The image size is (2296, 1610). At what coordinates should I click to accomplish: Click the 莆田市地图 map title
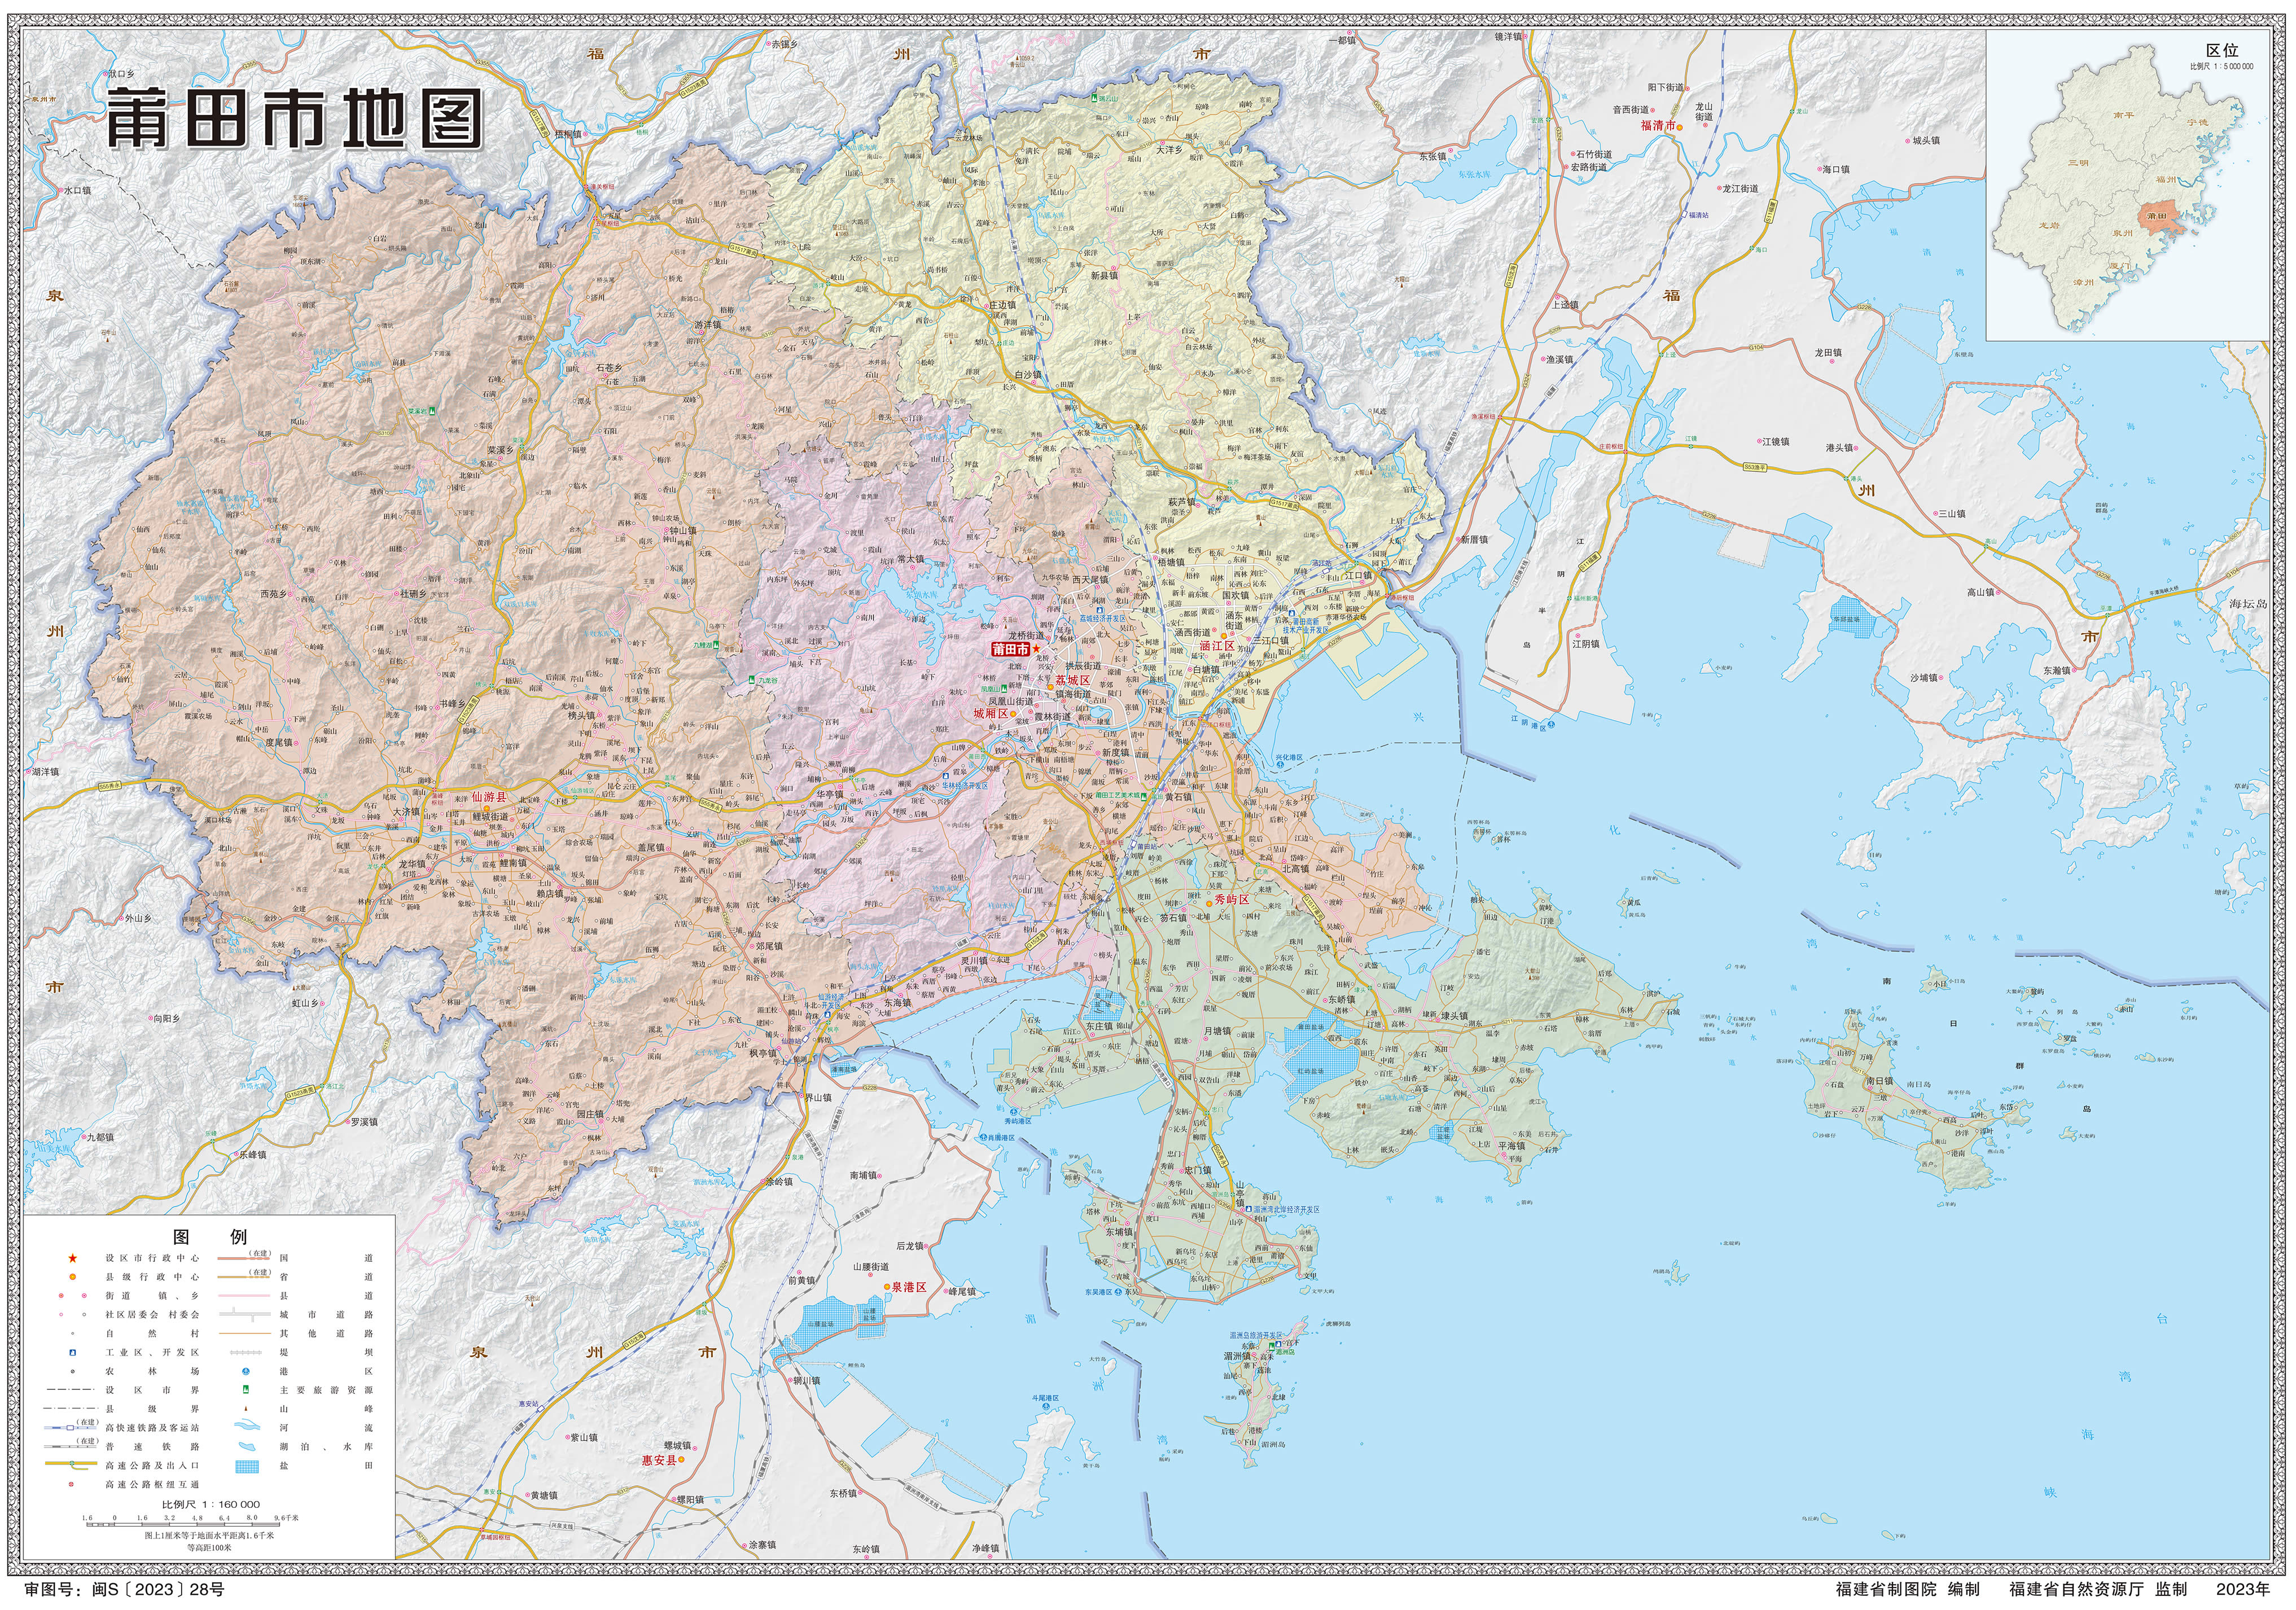tap(294, 119)
